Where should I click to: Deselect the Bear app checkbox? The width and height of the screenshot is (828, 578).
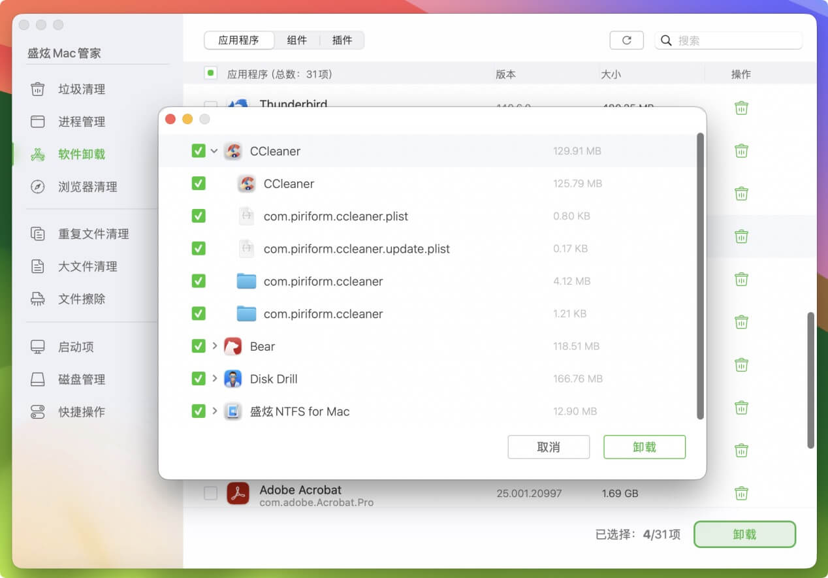tap(199, 346)
